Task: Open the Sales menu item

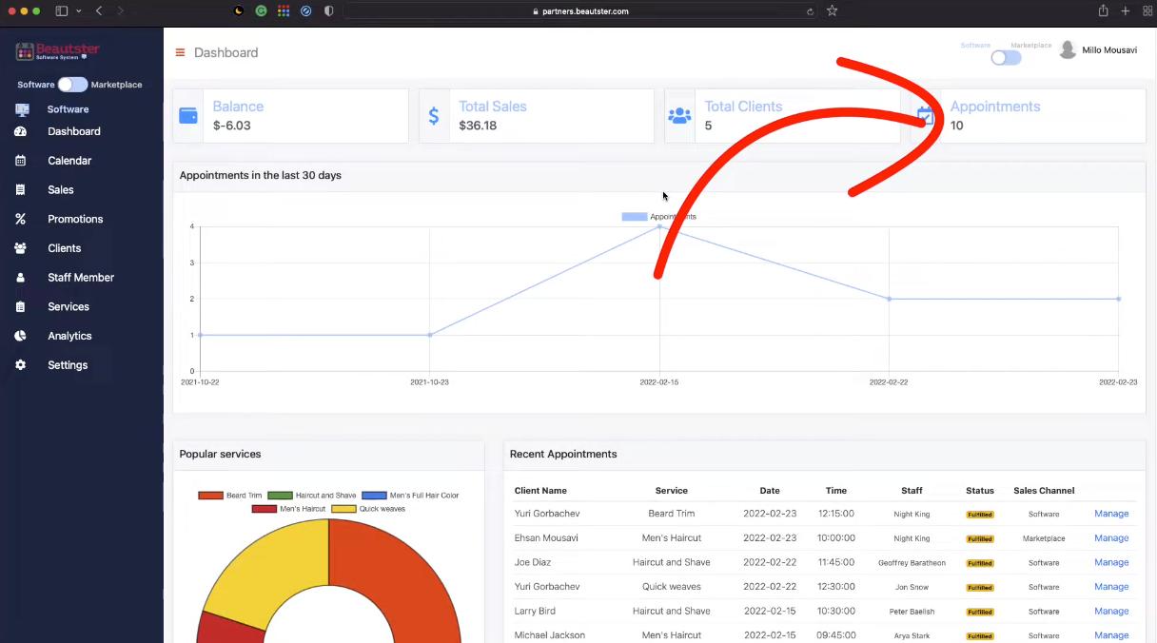Action: 61,190
